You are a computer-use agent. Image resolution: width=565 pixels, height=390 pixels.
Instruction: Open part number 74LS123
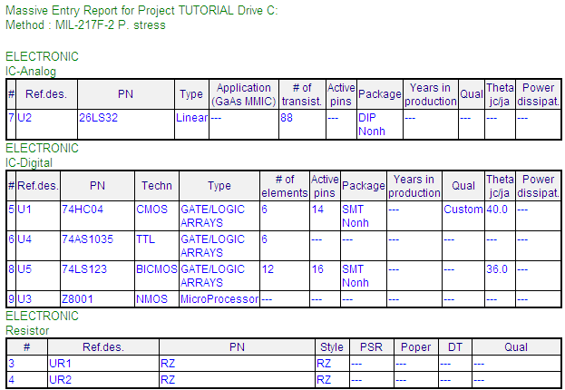pyautogui.click(x=83, y=269)
